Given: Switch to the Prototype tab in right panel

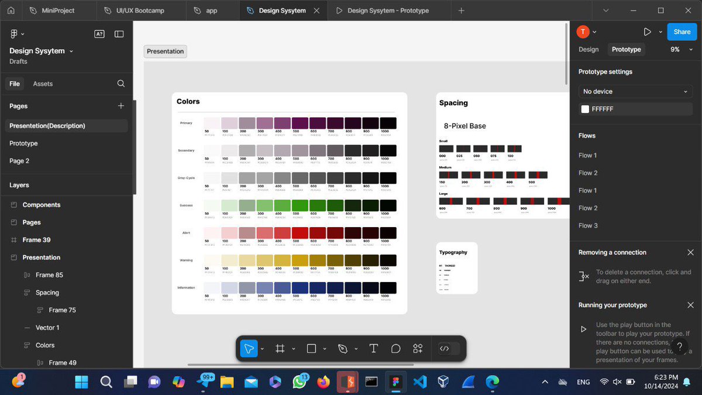Looking at the screenshot, I should pyautogui.click(x=627, y=50).
